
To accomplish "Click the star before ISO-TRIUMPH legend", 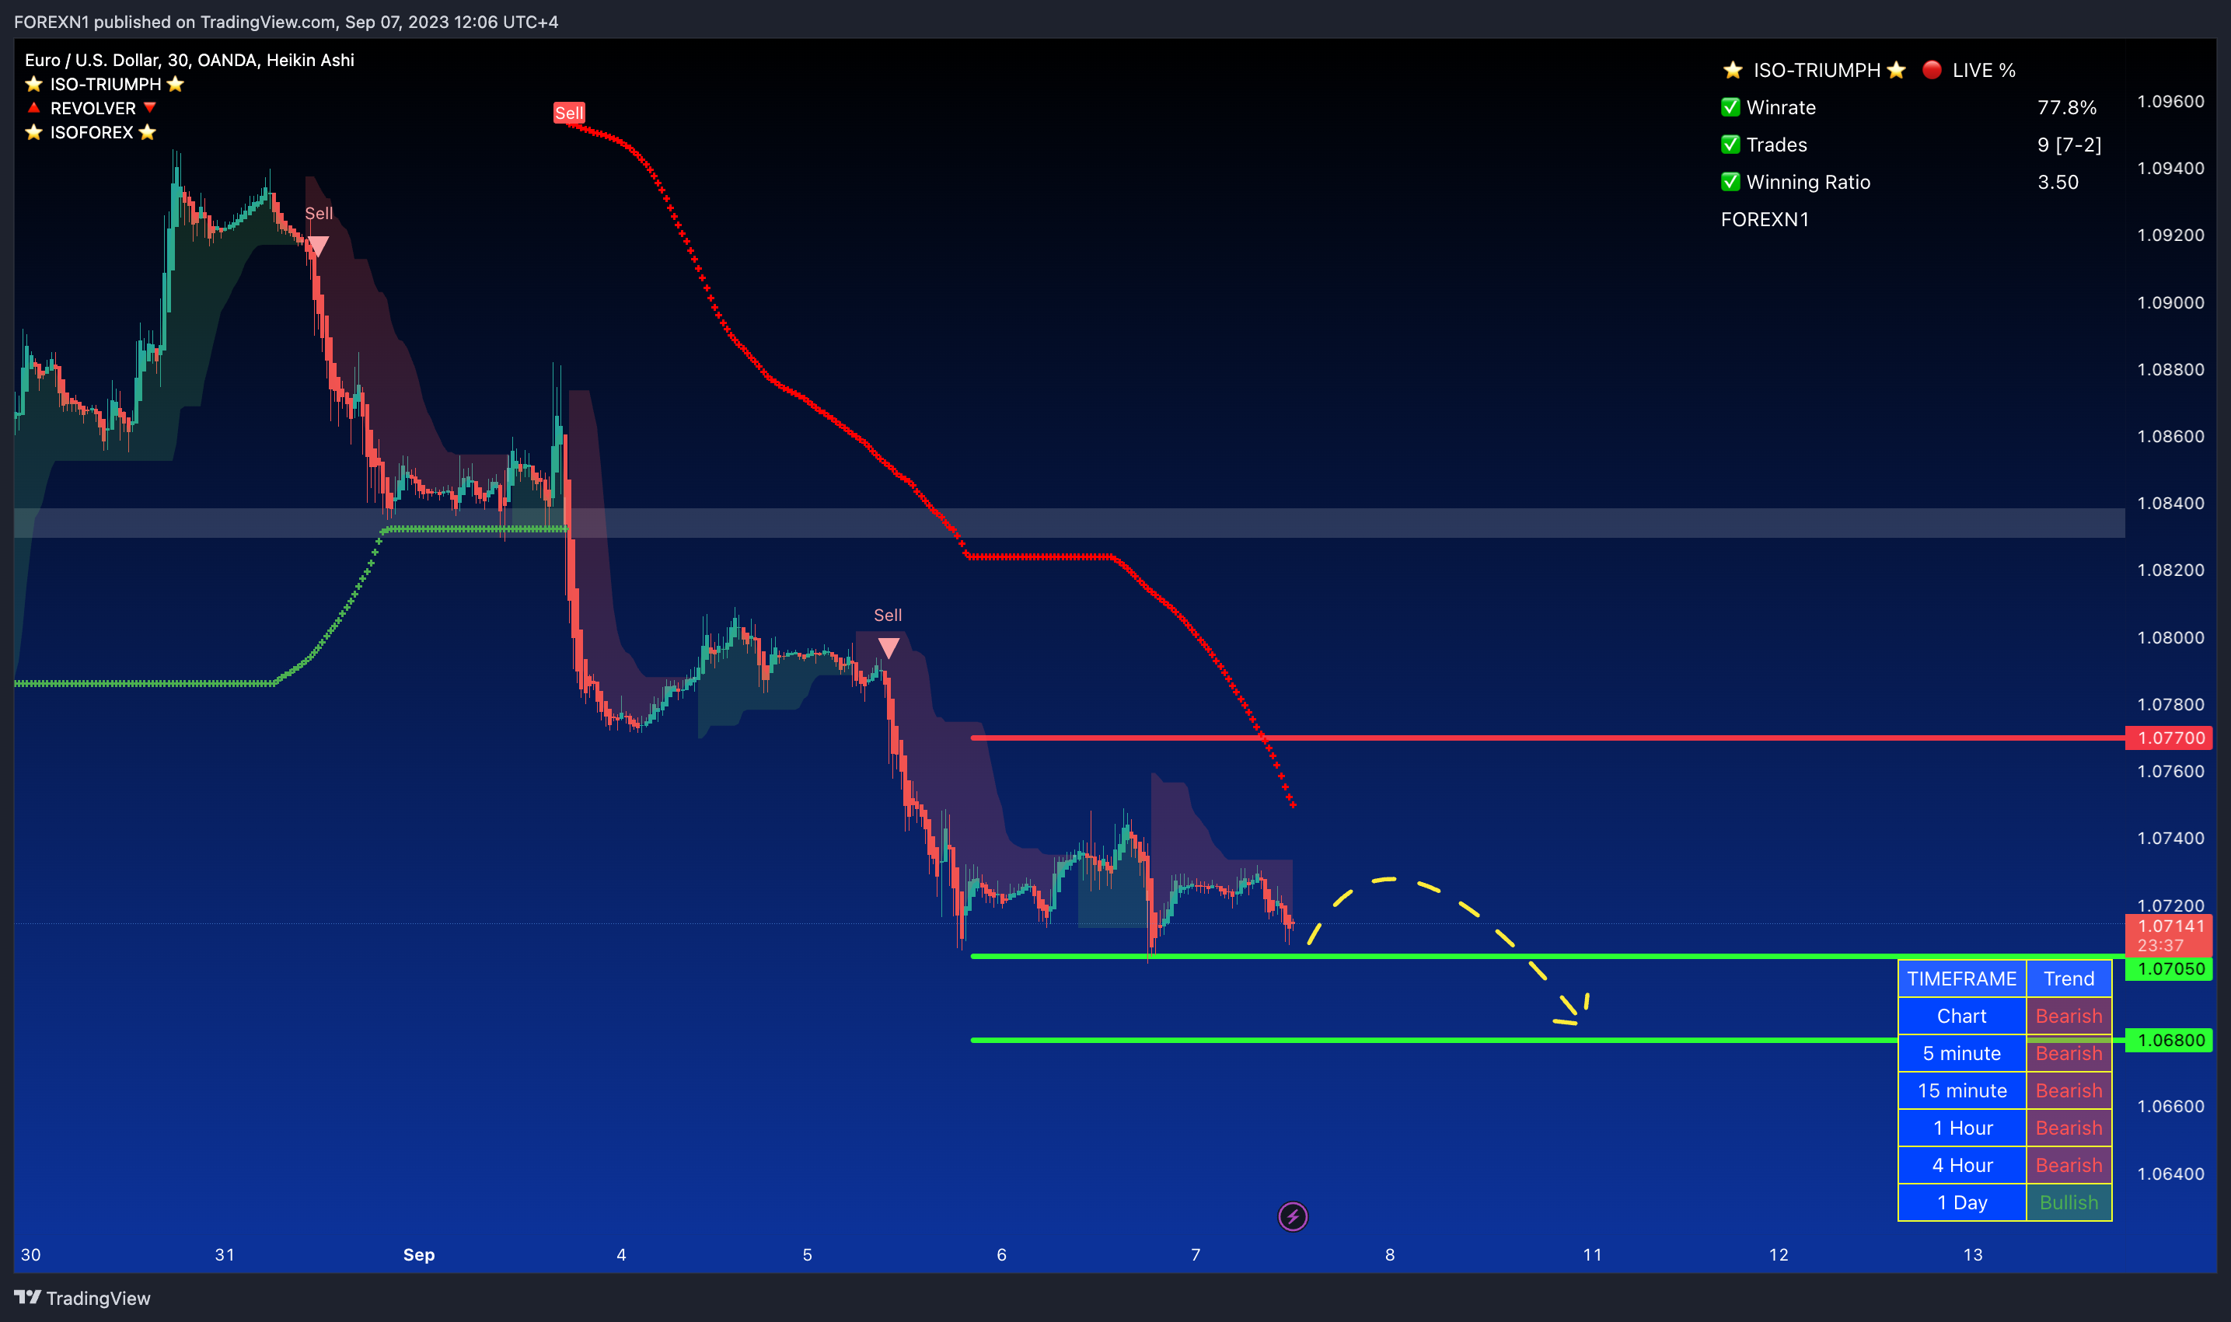I will coord(34,84).
